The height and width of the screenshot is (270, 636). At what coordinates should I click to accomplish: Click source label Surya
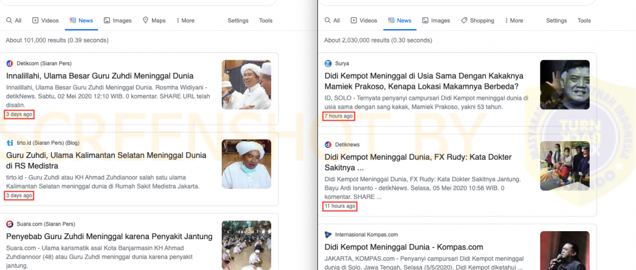[342, 63]
